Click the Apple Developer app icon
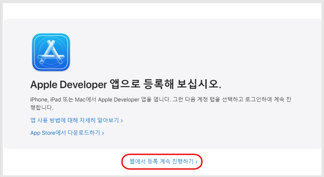324x177 pixels. coord(51,52)
